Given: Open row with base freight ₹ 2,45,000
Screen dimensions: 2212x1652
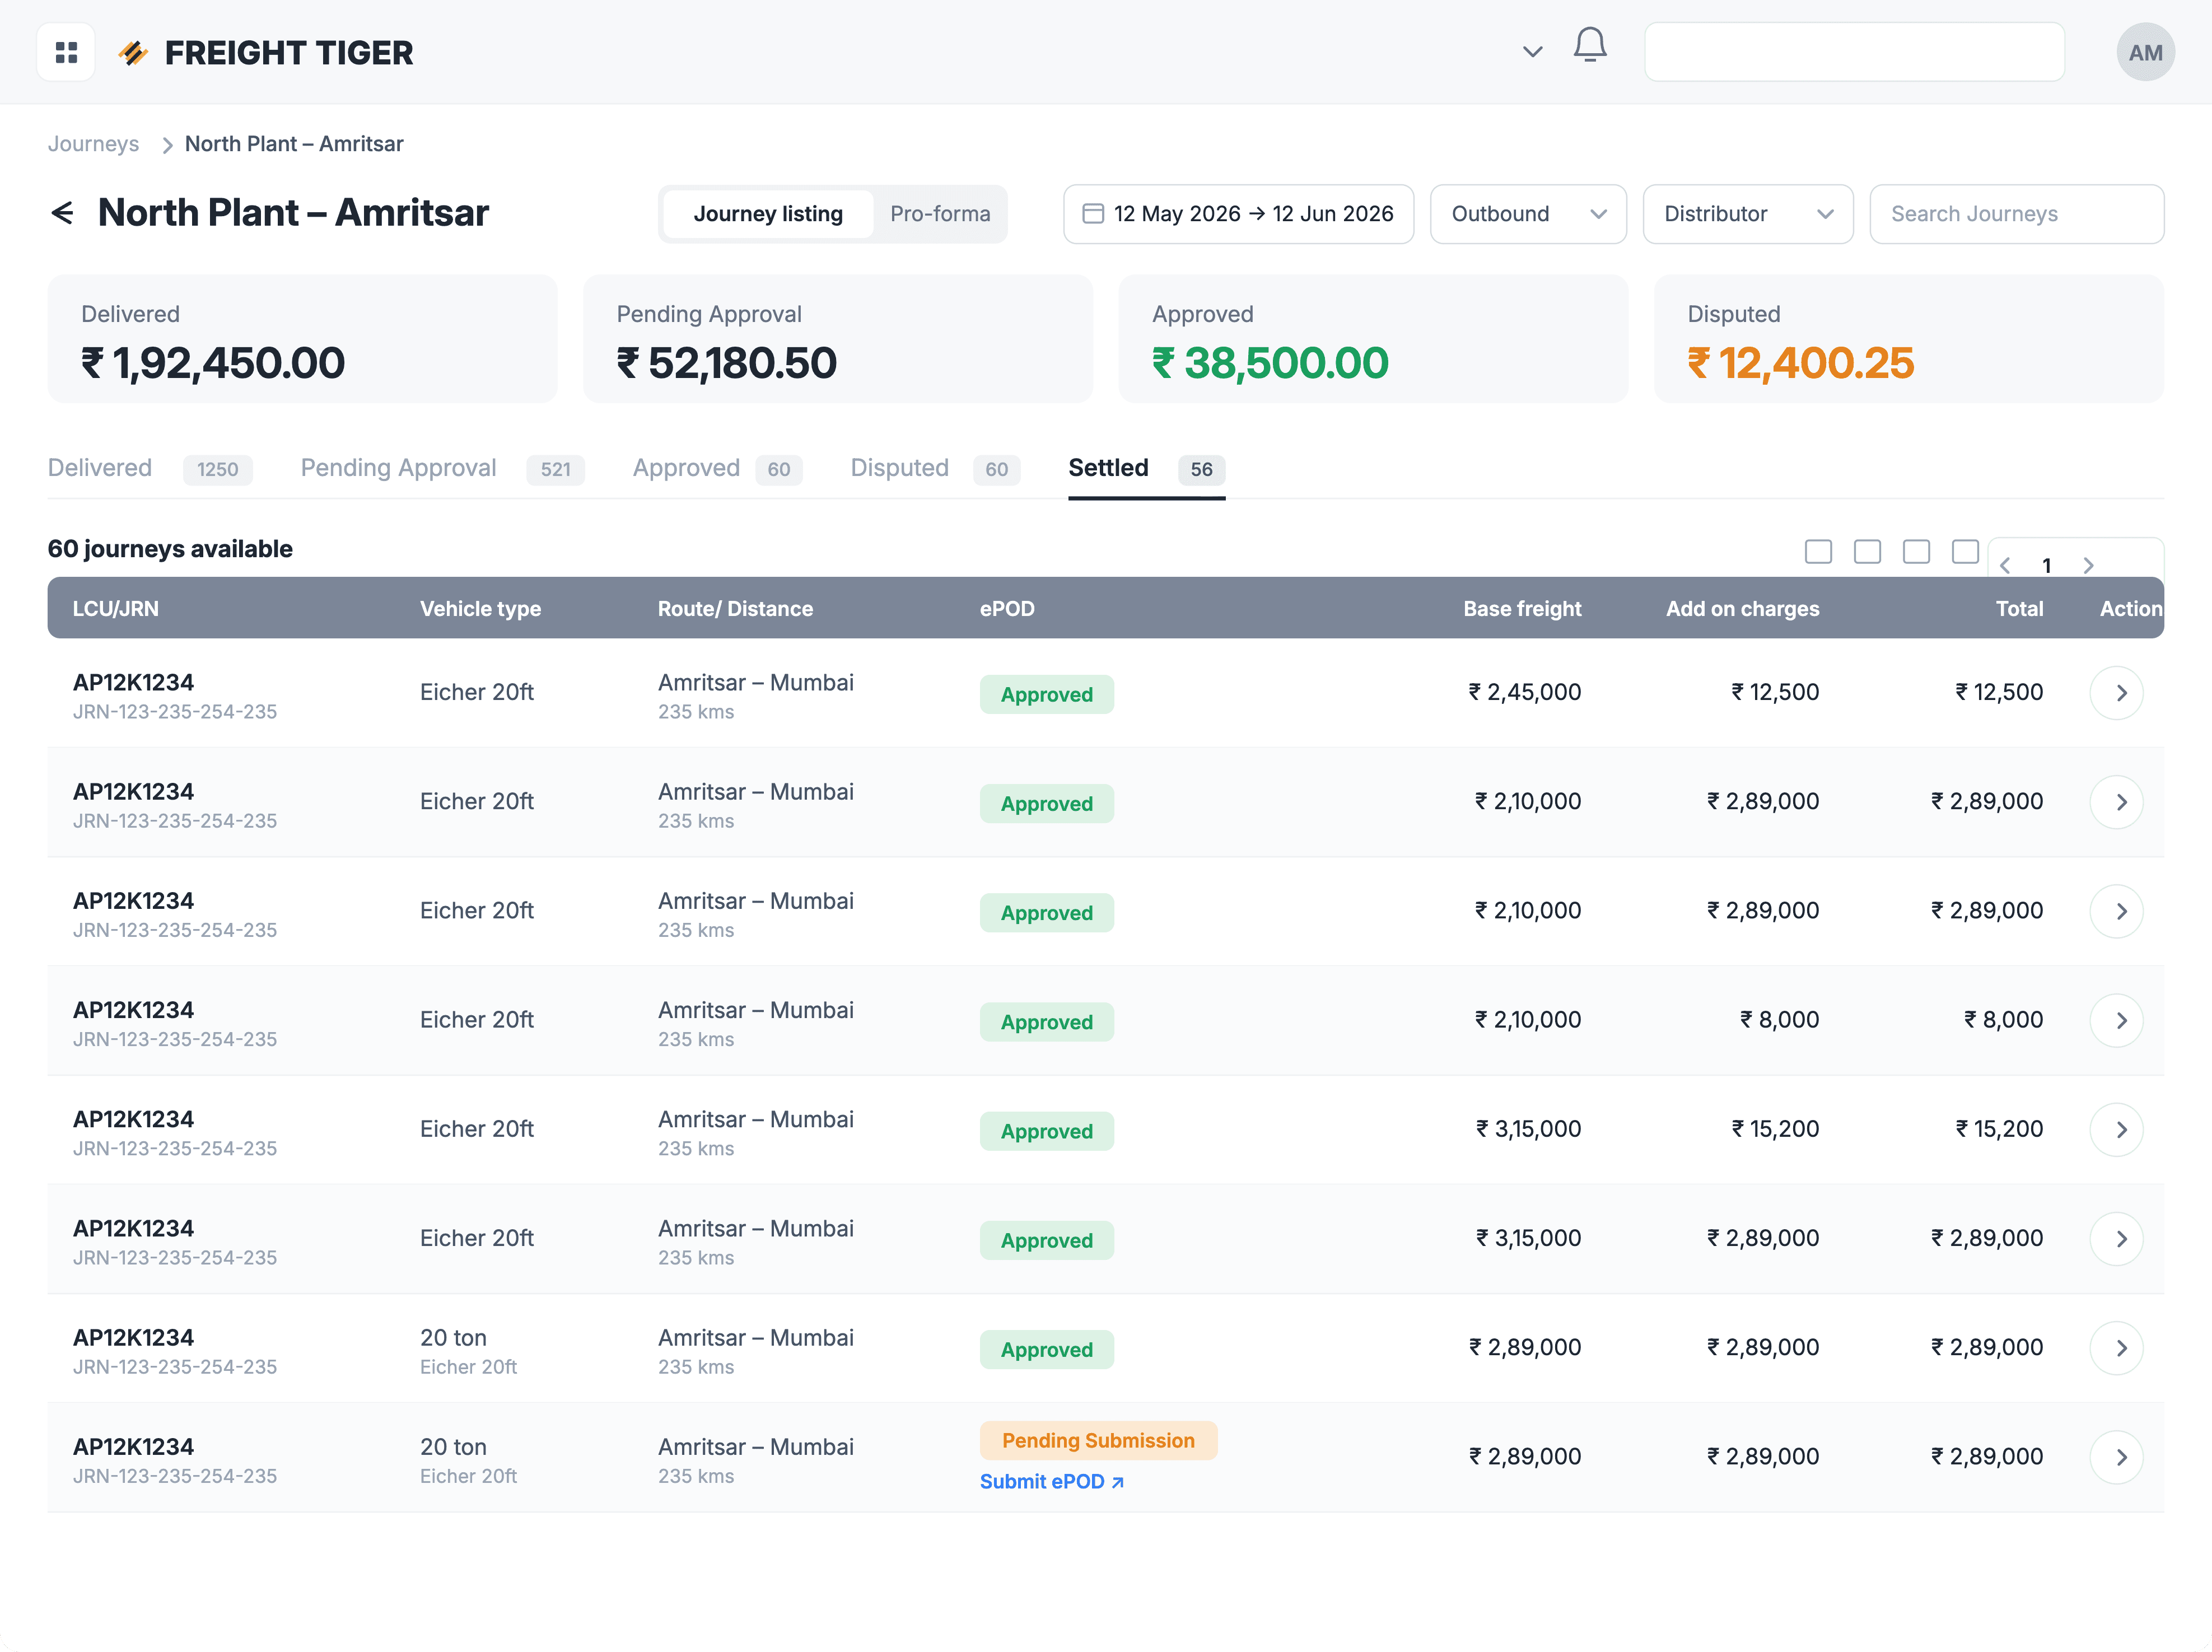Looking at the screenshot, I should tap(2116, 693).
